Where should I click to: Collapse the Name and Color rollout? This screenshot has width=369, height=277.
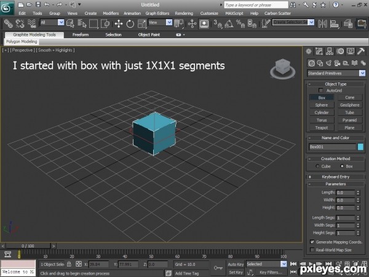coord(335,138)
